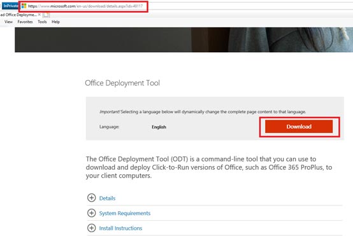Expand the System Requirements plus icon
This screenshot has width=353, height=236.
[x=91, y=213]
